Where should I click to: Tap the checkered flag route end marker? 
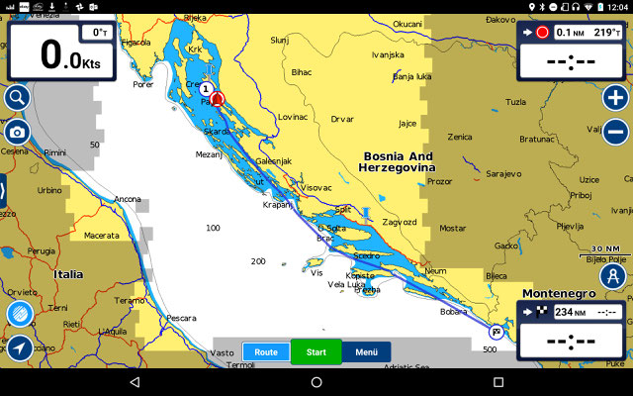point(497,333)
